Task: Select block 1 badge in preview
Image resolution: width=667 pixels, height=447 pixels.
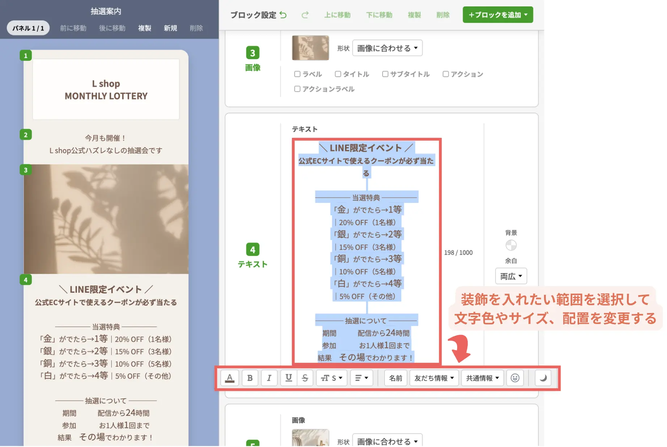Action: tap(26, 55)
